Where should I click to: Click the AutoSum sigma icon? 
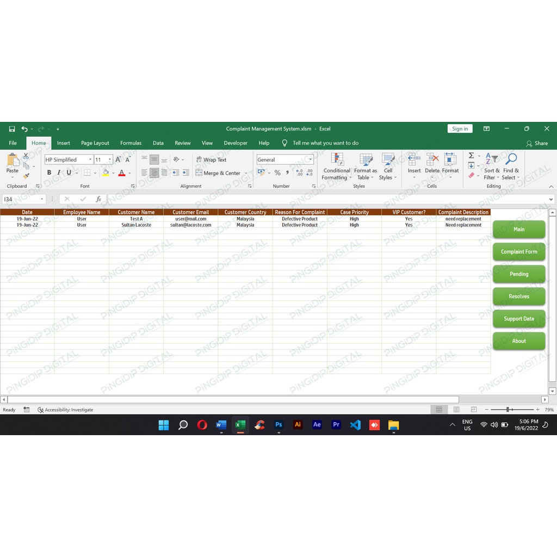pyautogui.click(x=471, y=156)
